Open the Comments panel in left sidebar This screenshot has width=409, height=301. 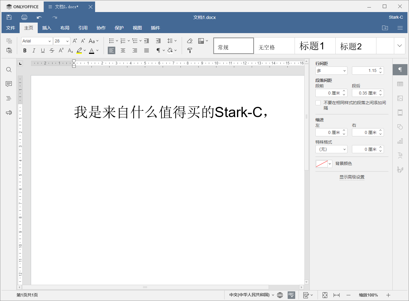9,84
